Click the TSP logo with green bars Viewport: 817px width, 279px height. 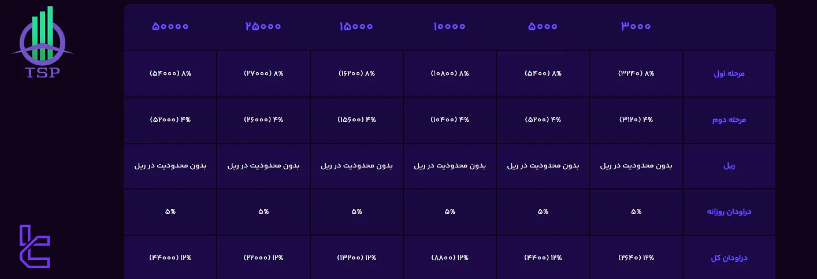point(42,43)
